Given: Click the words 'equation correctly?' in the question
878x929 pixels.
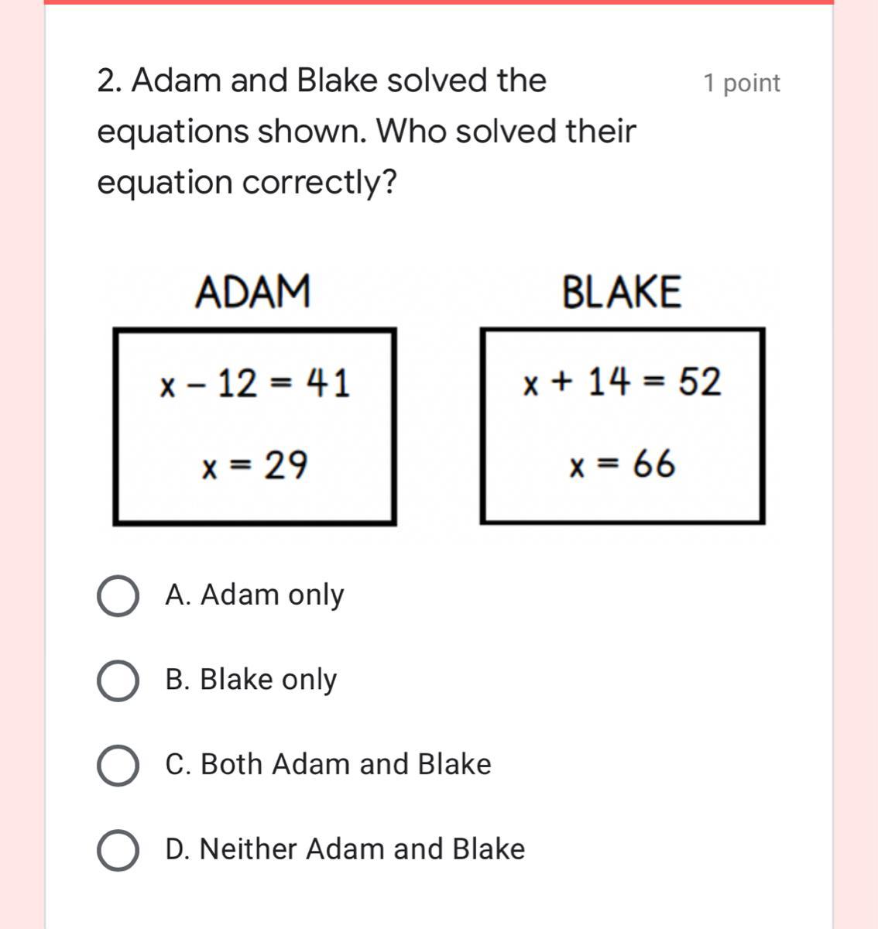Looking at the screenshot, I should [x=246, y=183].
